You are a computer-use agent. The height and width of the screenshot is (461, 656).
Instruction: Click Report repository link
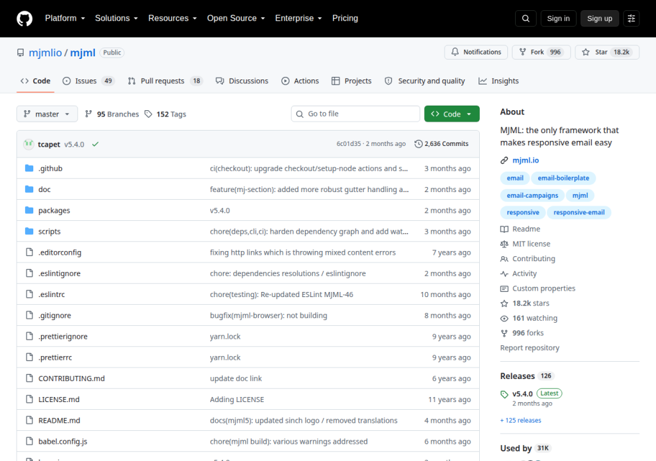click(530, 348)
